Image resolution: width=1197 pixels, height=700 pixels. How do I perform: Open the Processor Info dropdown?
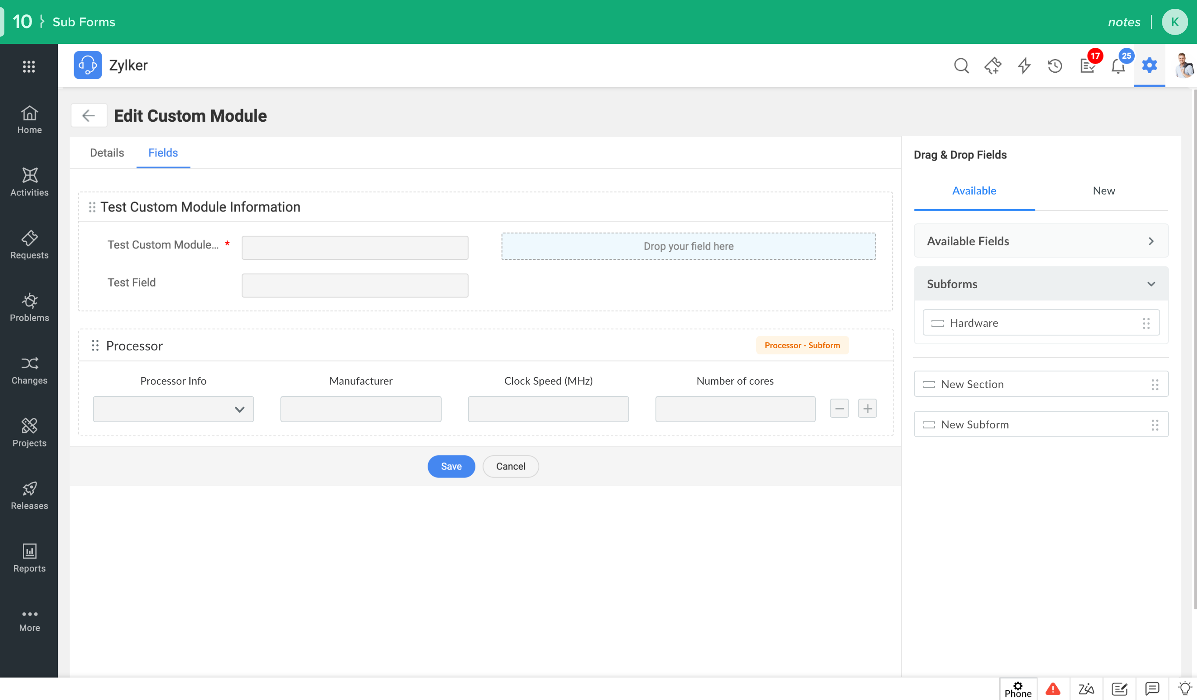click(174, 409)
